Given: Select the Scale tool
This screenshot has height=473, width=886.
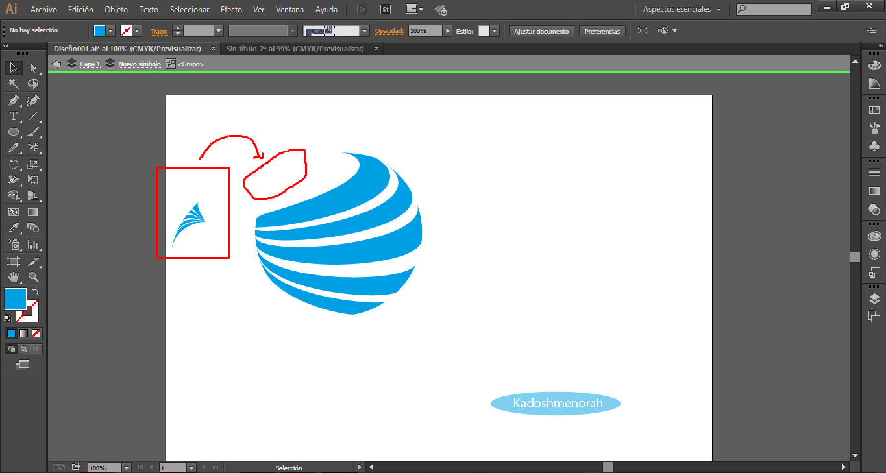Looking at the screenshot, I should pyautogui.click(x=33, y=164).
